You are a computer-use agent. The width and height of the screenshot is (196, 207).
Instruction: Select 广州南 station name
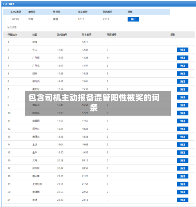[36, 58]
